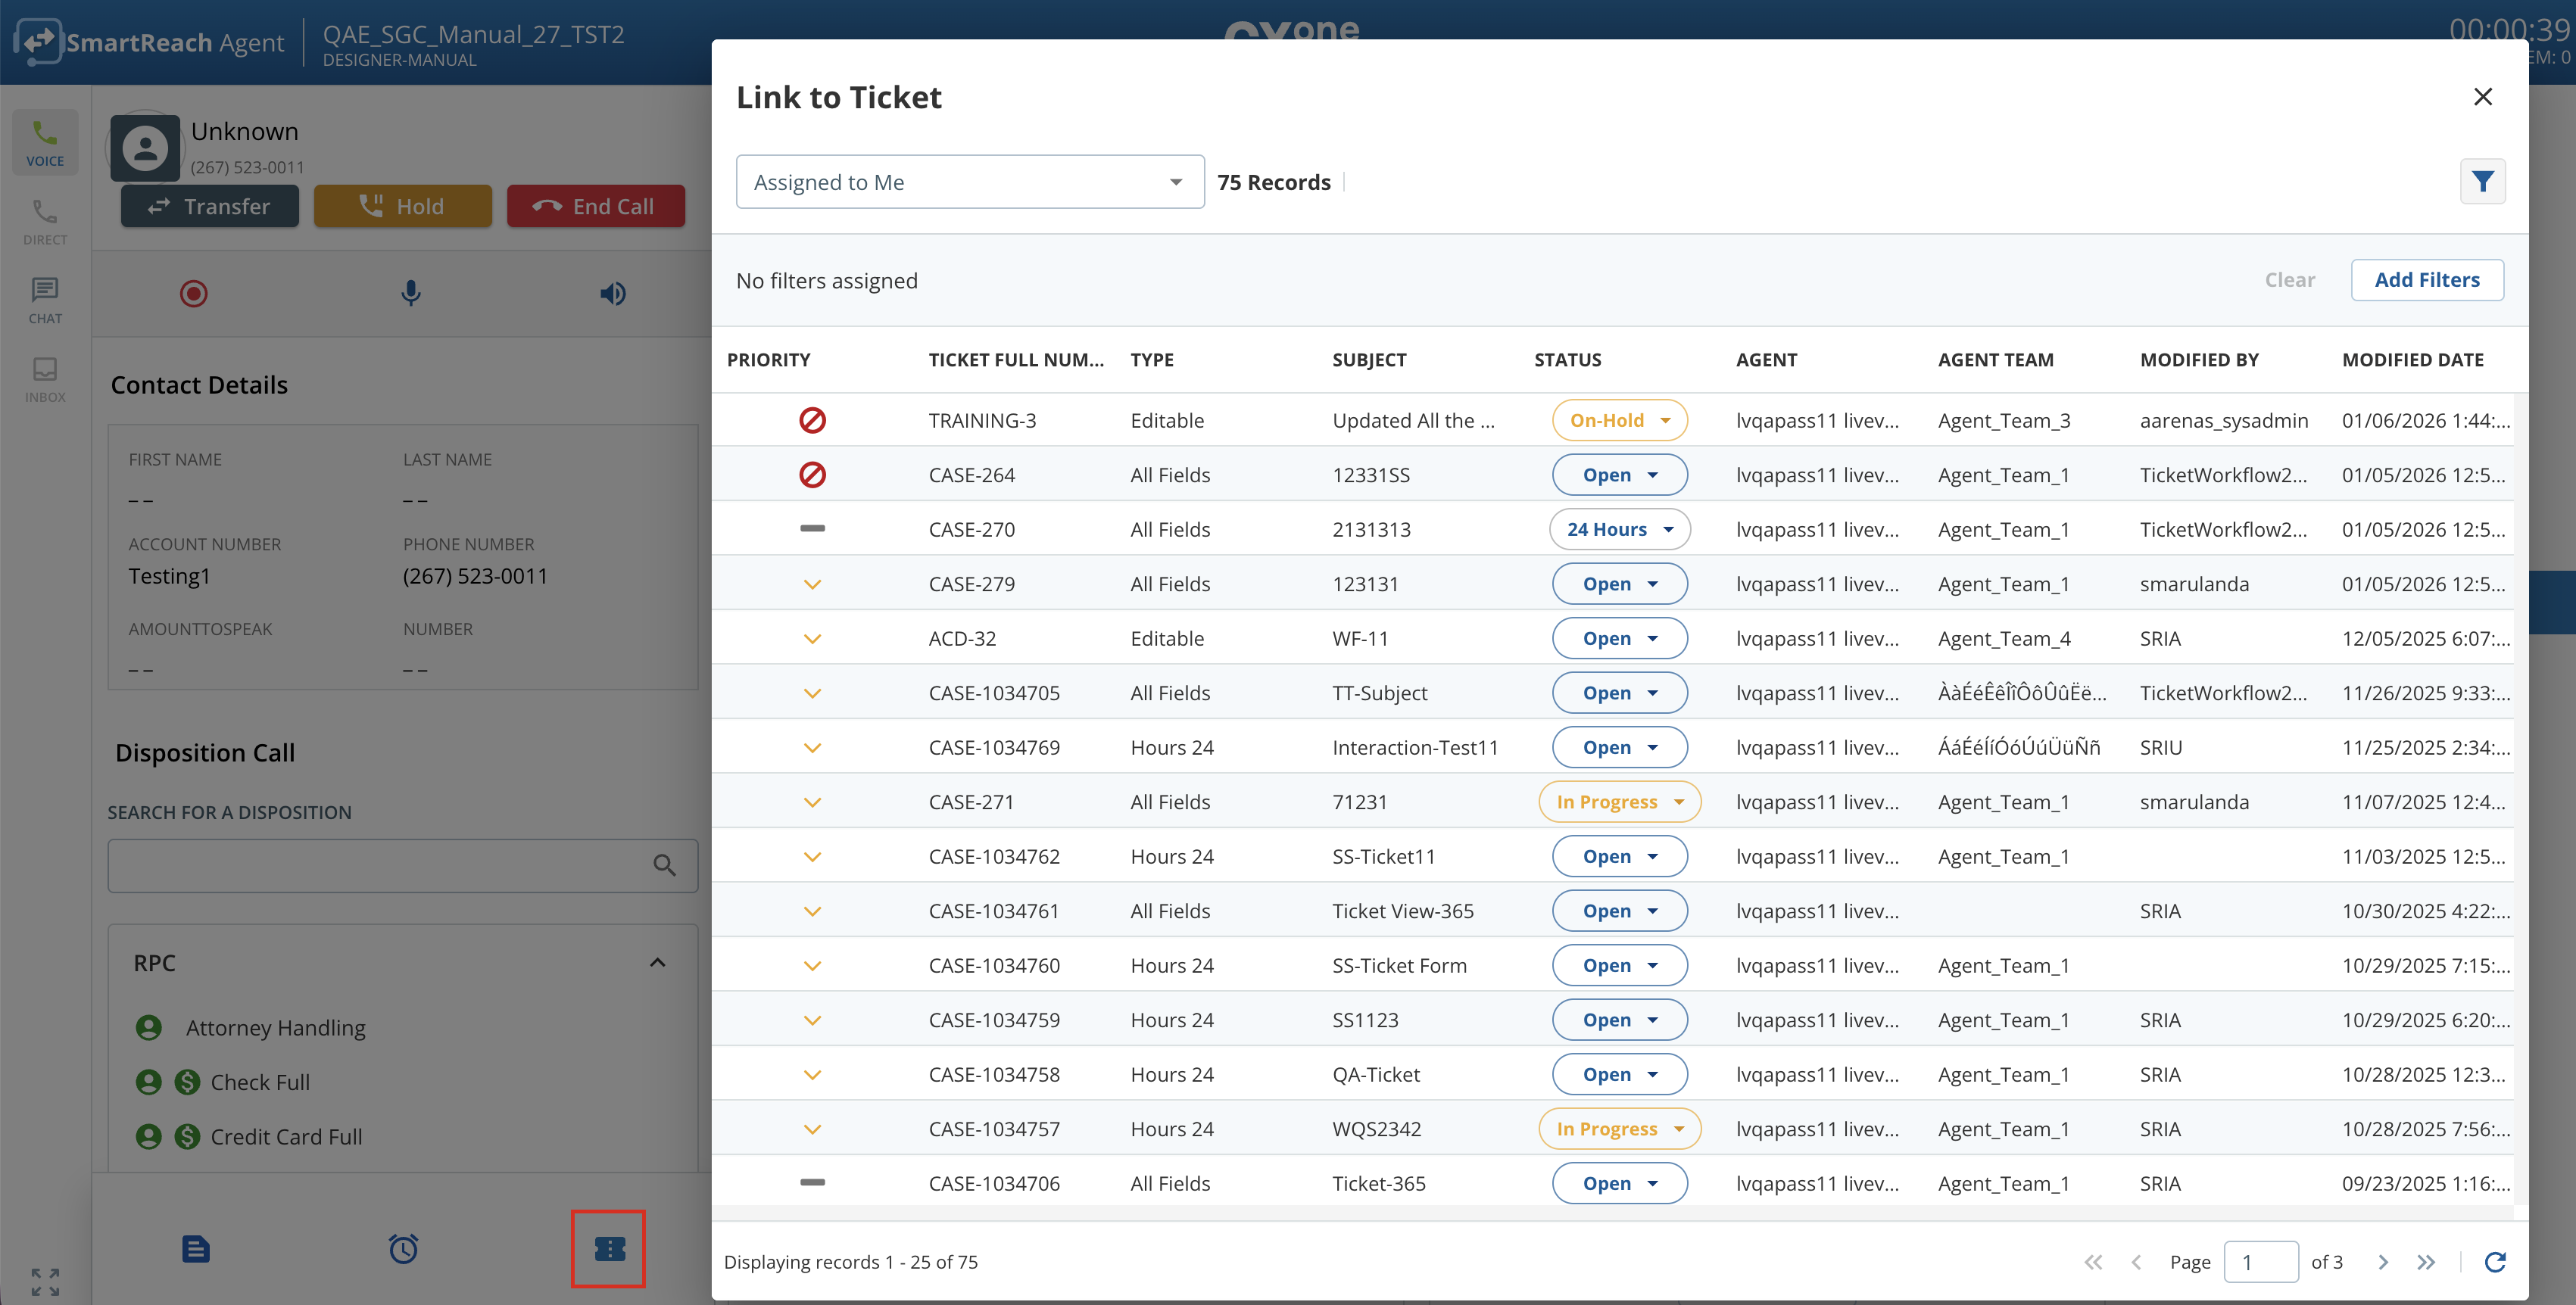Viewport: 2576px width, 1305px height.
Task: Toggle the speaker volume icon
Action: pos(612,293)
